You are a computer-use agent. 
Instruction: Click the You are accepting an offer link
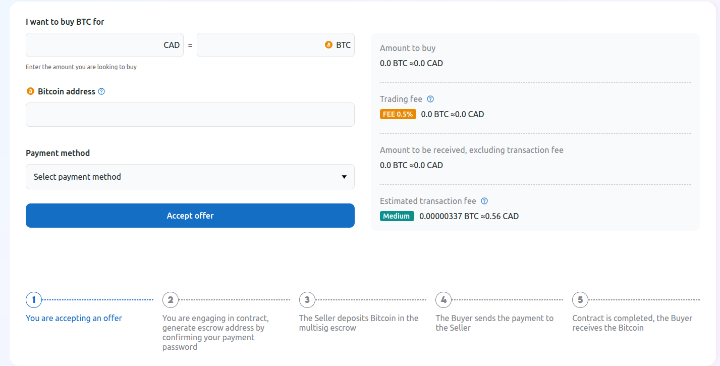[x=74, y=318]
